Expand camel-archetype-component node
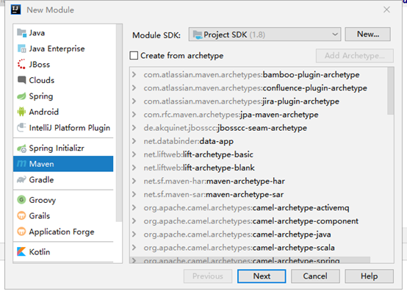The height and width of the screenshot is (294, 407). tap(134, 221)
